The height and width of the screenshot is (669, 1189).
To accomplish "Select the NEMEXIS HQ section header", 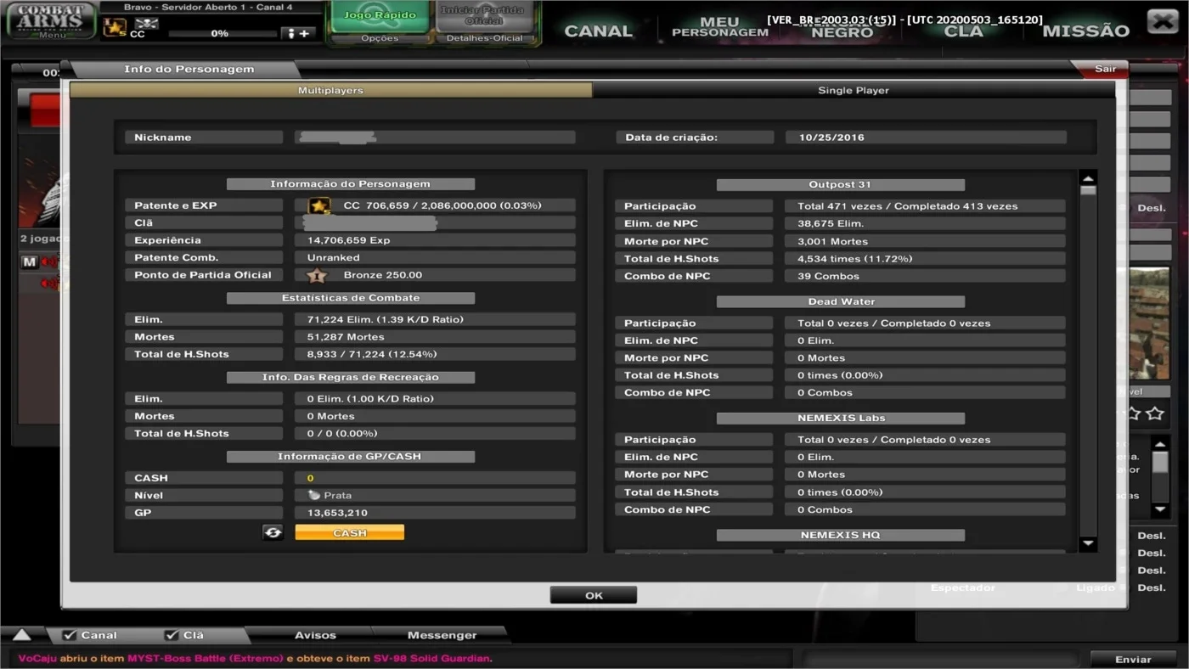I will tap(840, 535).
